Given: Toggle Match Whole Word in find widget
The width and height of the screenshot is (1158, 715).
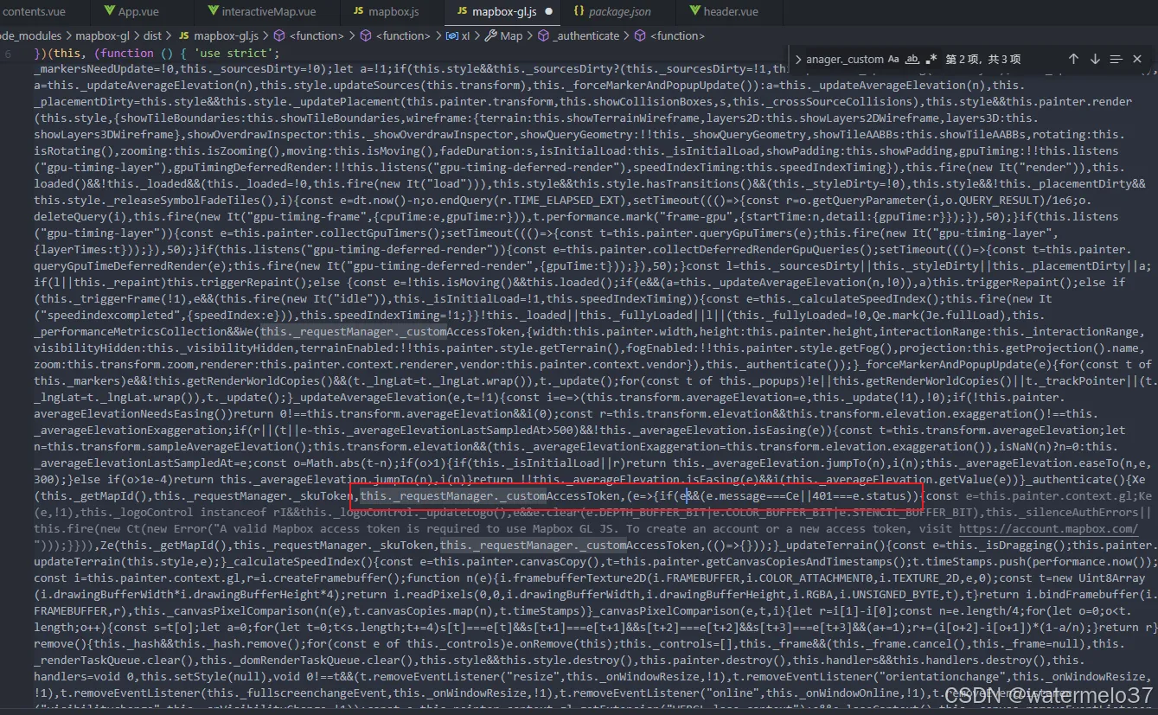Looking at the screenshot, I should point(912,59).
